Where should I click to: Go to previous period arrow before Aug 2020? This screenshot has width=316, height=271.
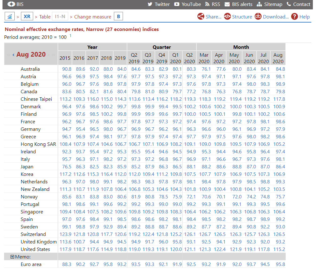click(13, 55)
